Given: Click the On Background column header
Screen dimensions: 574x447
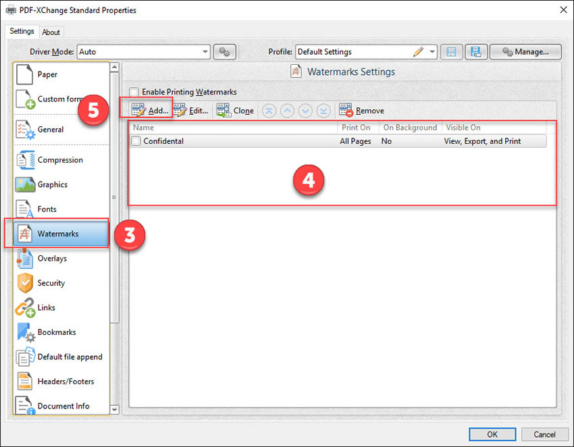Looking at the screenshot, I should coord(411,128).
